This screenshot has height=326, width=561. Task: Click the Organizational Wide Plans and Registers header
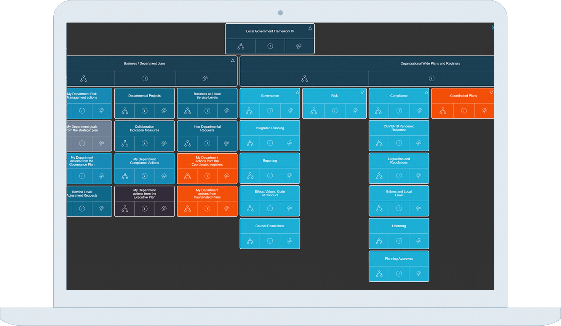point(430,63)
